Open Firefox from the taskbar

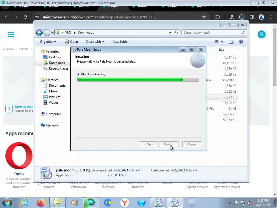[x=41, y=203]
